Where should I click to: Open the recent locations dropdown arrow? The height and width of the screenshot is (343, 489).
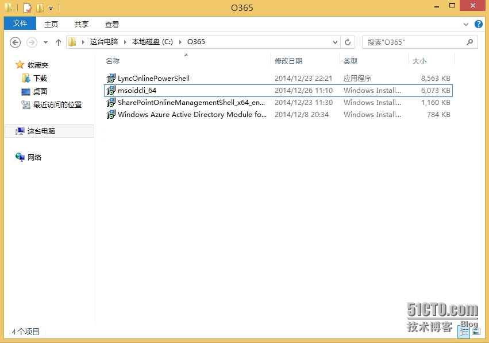[45, 42]
